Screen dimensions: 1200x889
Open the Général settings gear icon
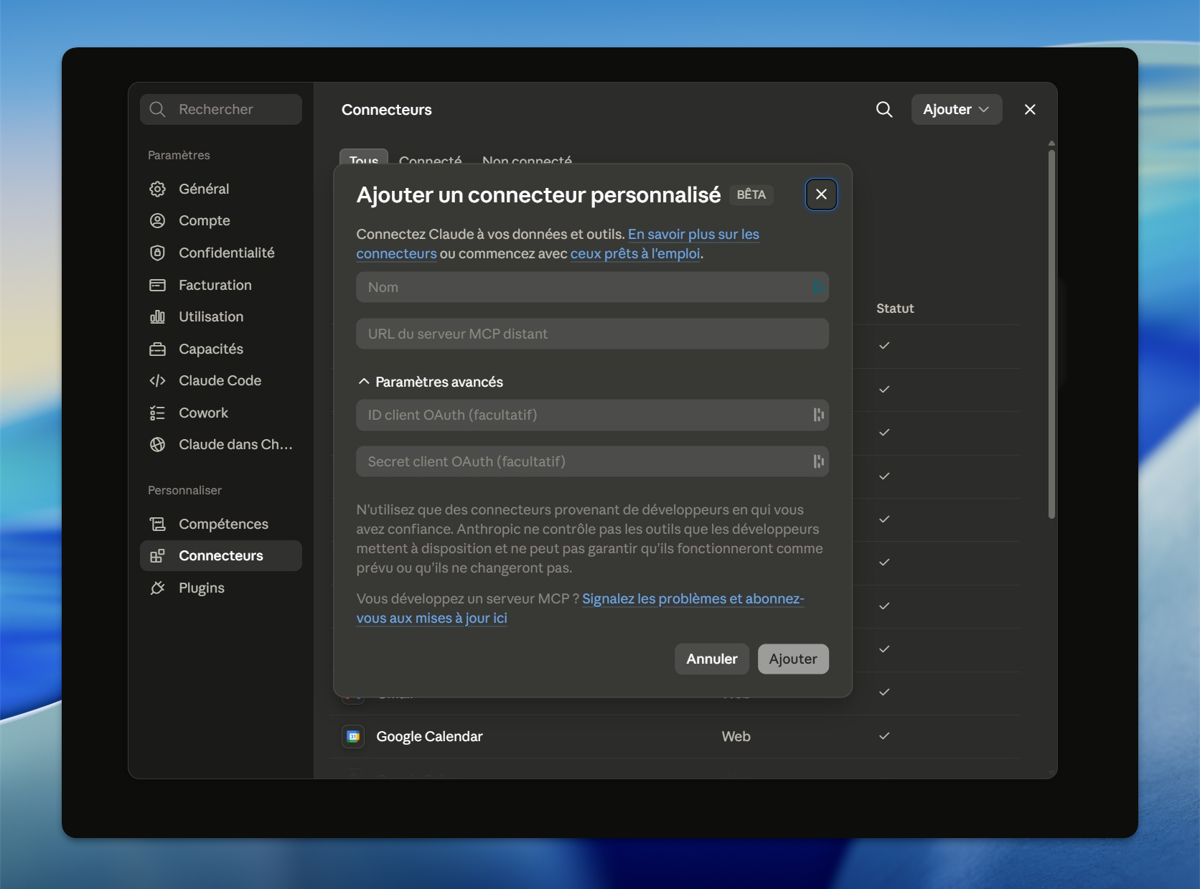click(x=157, y=189)
